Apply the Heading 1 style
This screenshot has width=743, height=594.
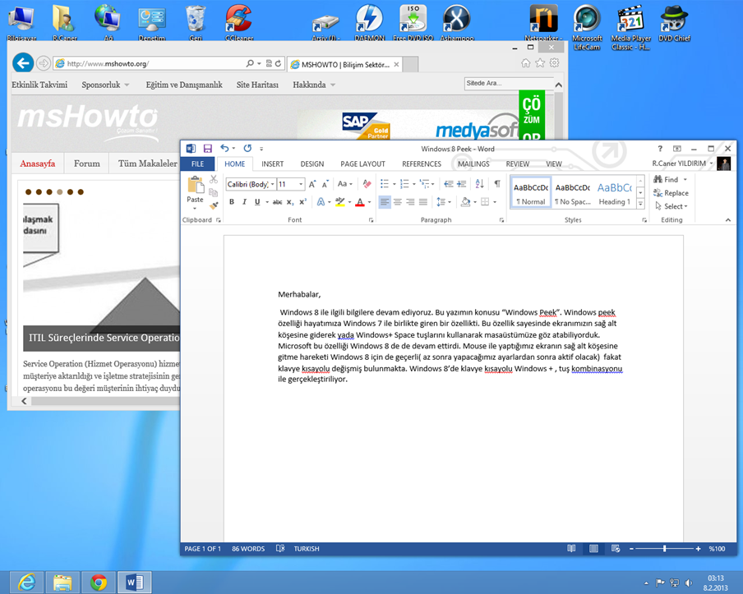point(614,193)
